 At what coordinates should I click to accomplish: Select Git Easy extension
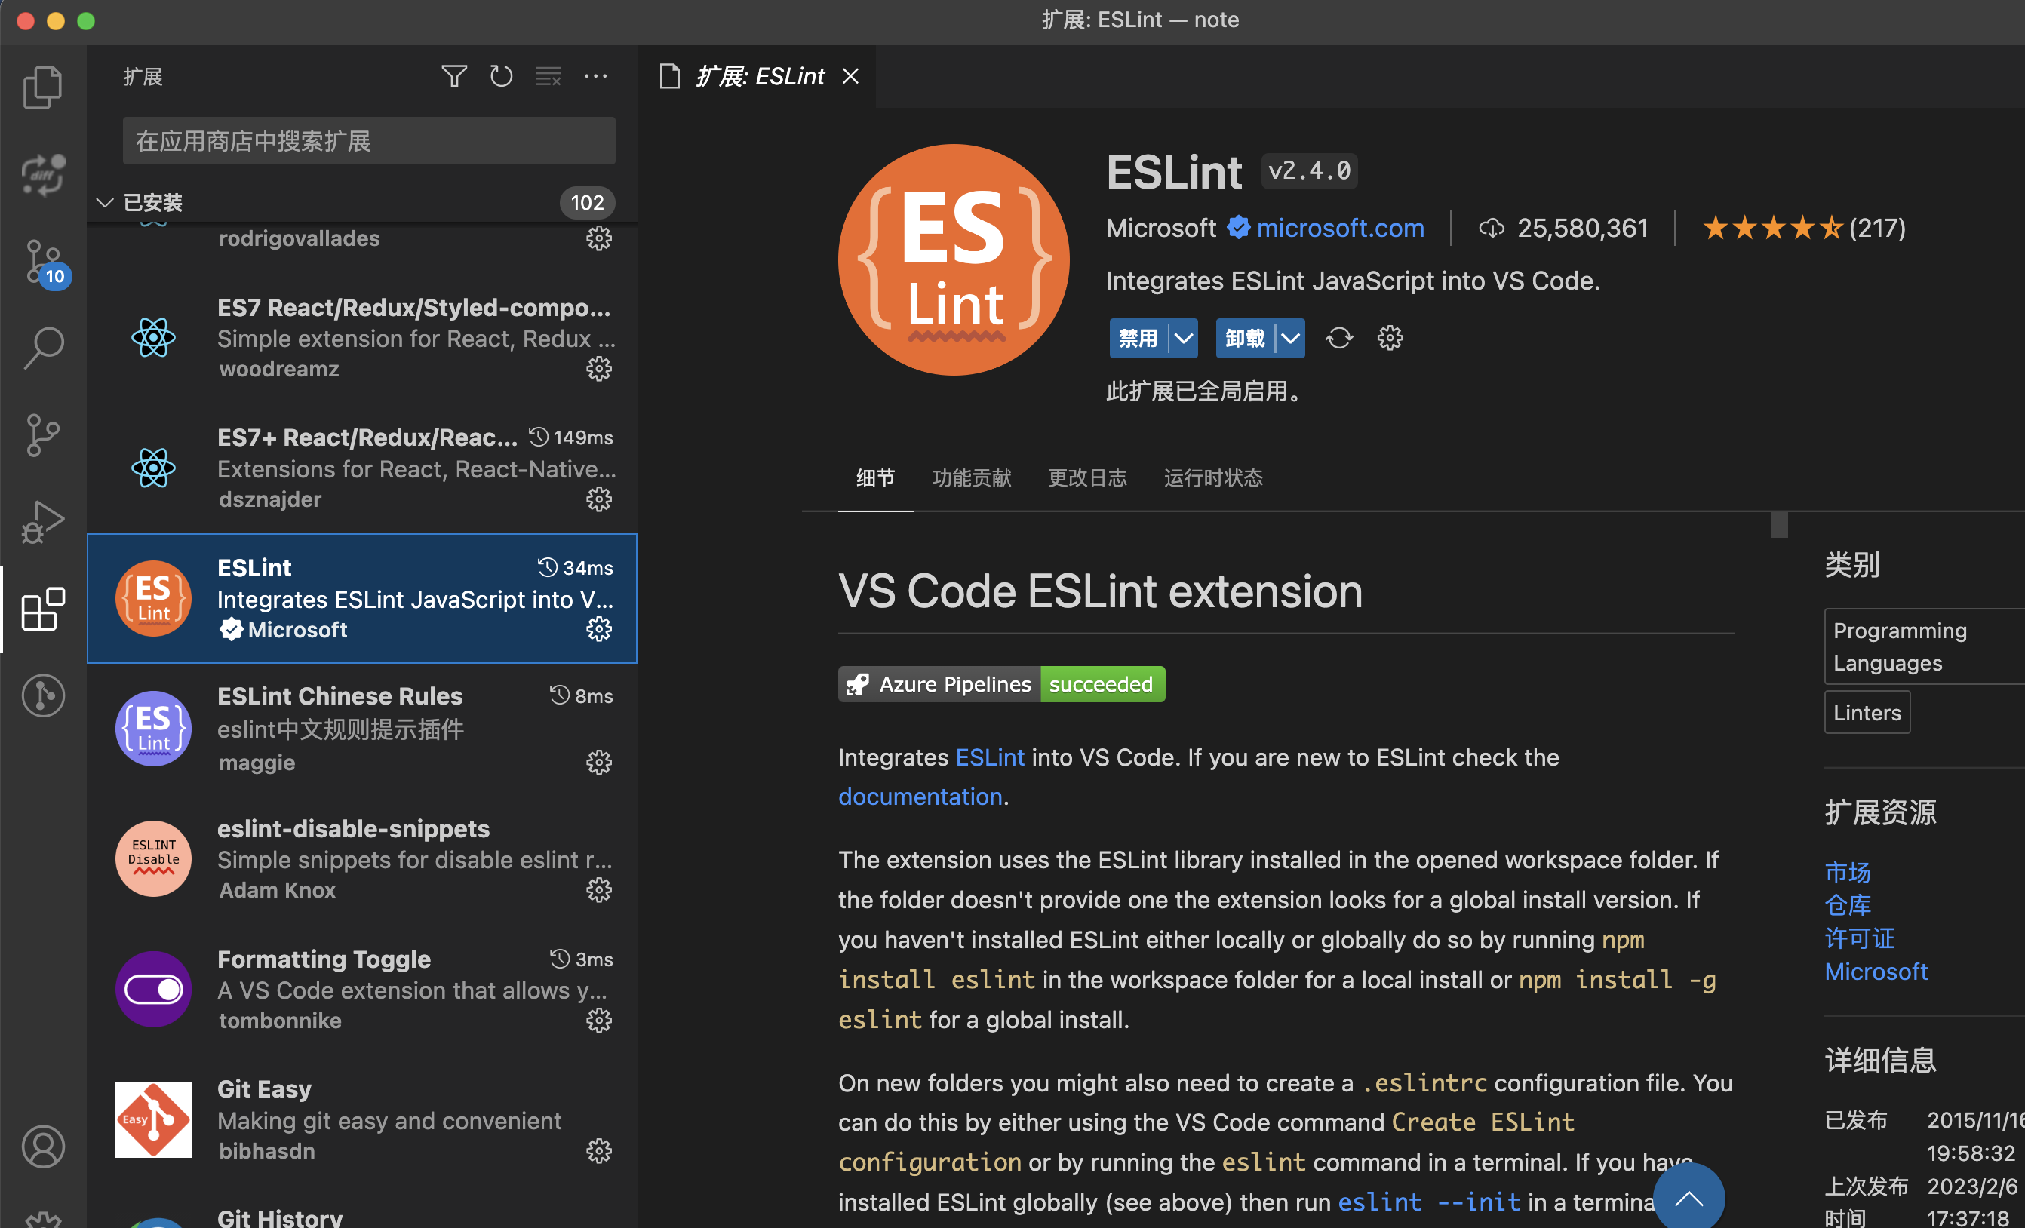point(361,1119)
